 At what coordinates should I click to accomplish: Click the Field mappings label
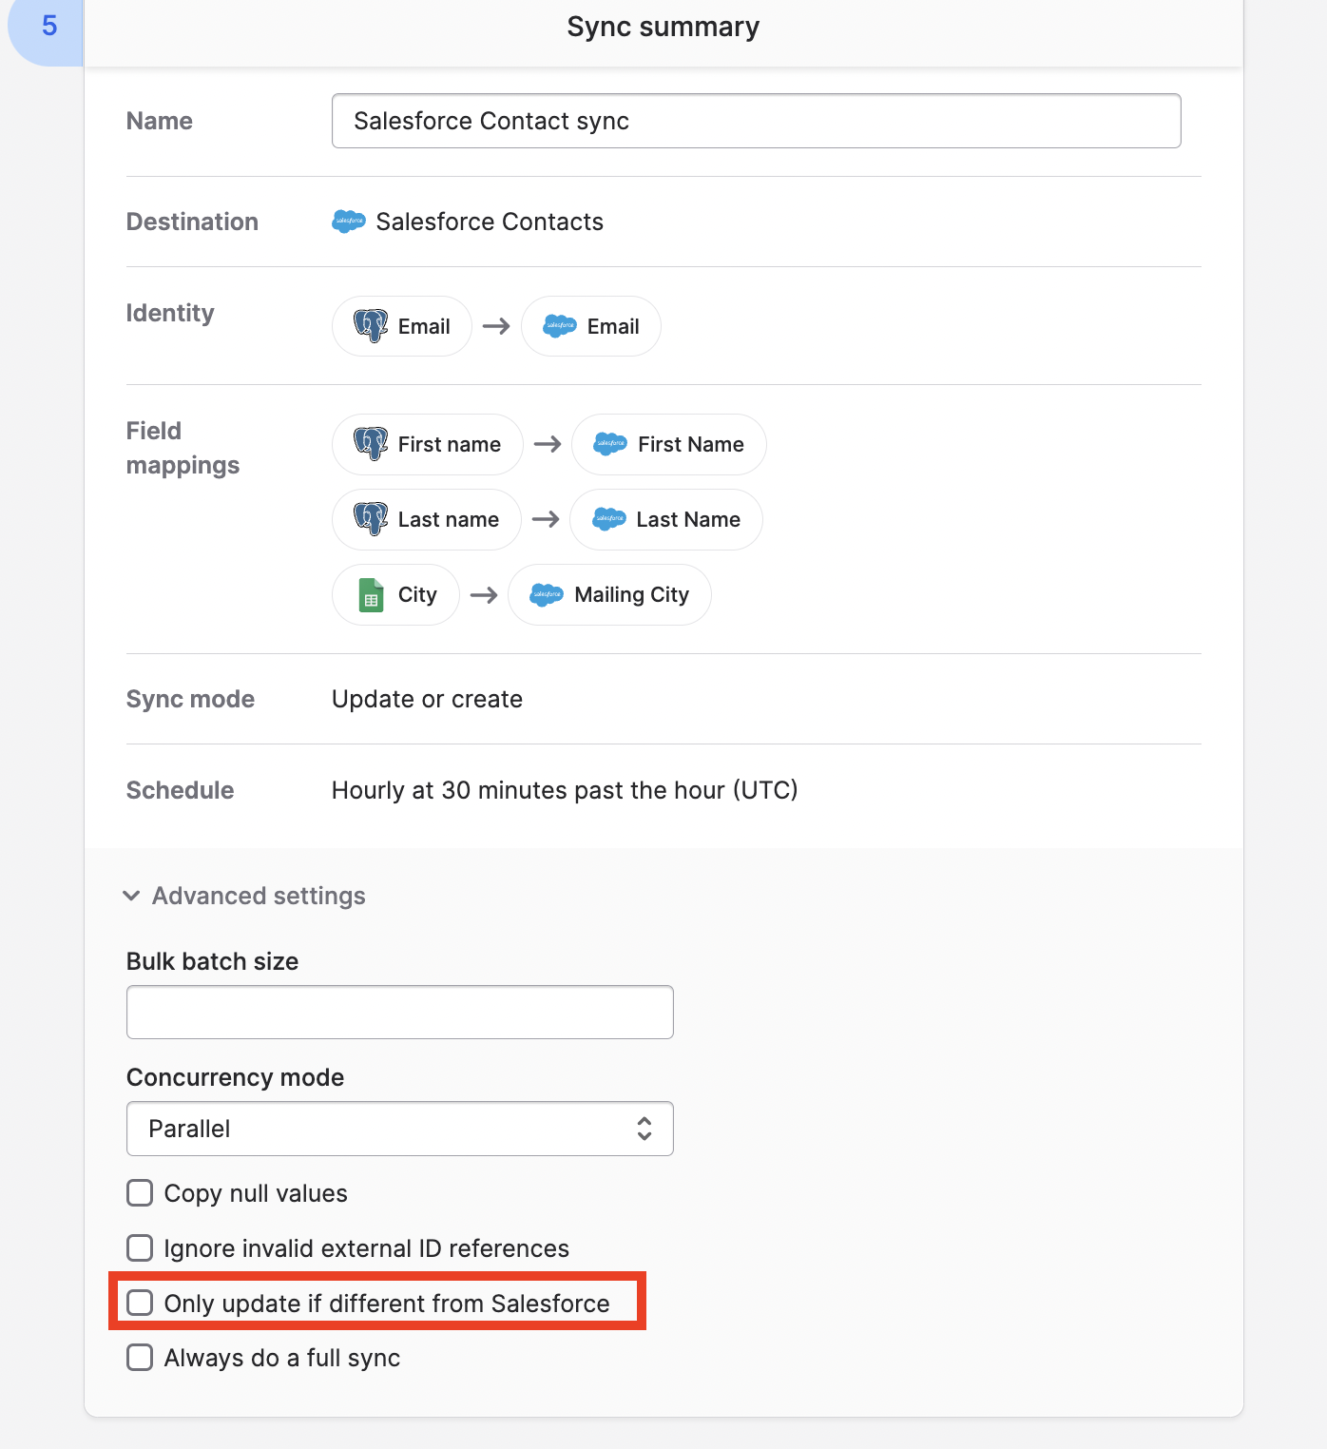pyautogui.click(x=183, y=448)
